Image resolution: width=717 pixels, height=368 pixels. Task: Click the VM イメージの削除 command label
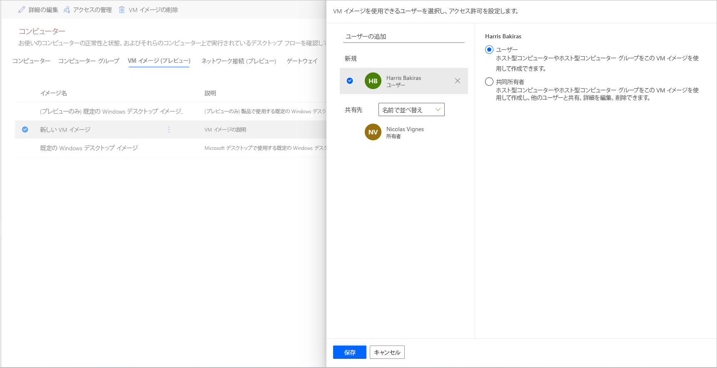(153, 10)
